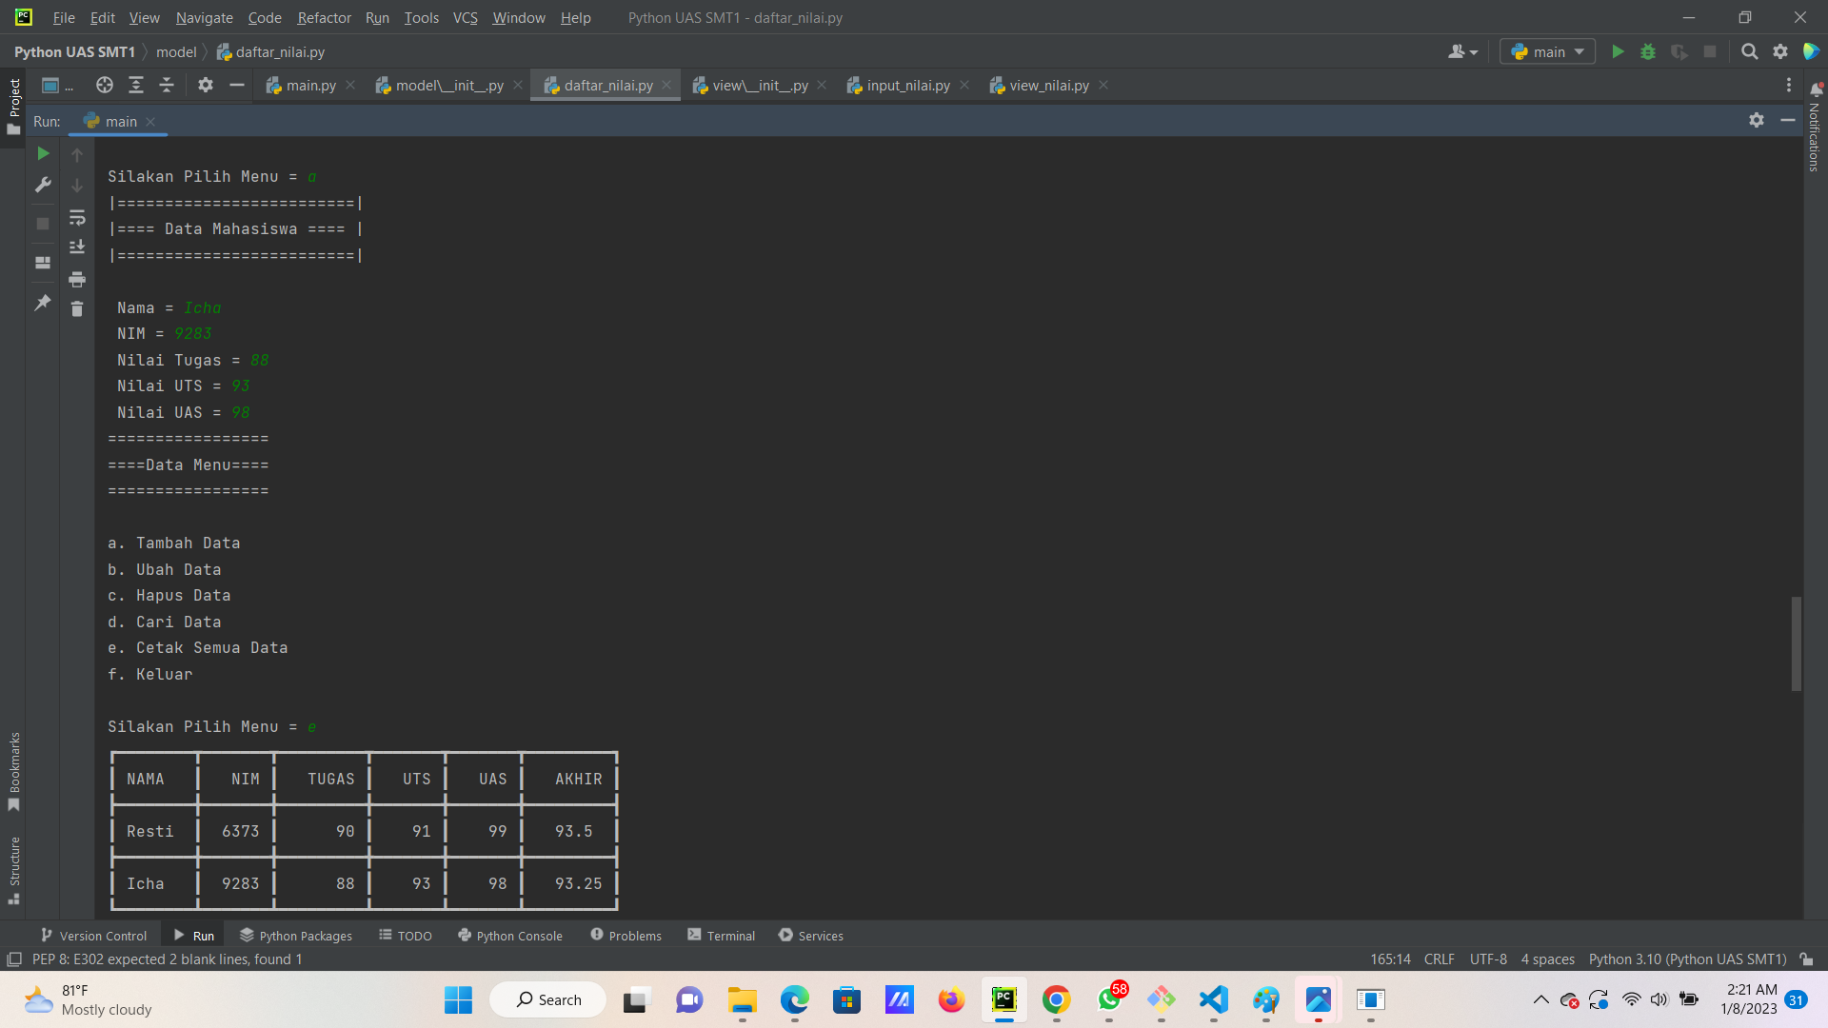
Task: Click the Debug bug icon in toolbar
Action: click(x=1648, y=52)
